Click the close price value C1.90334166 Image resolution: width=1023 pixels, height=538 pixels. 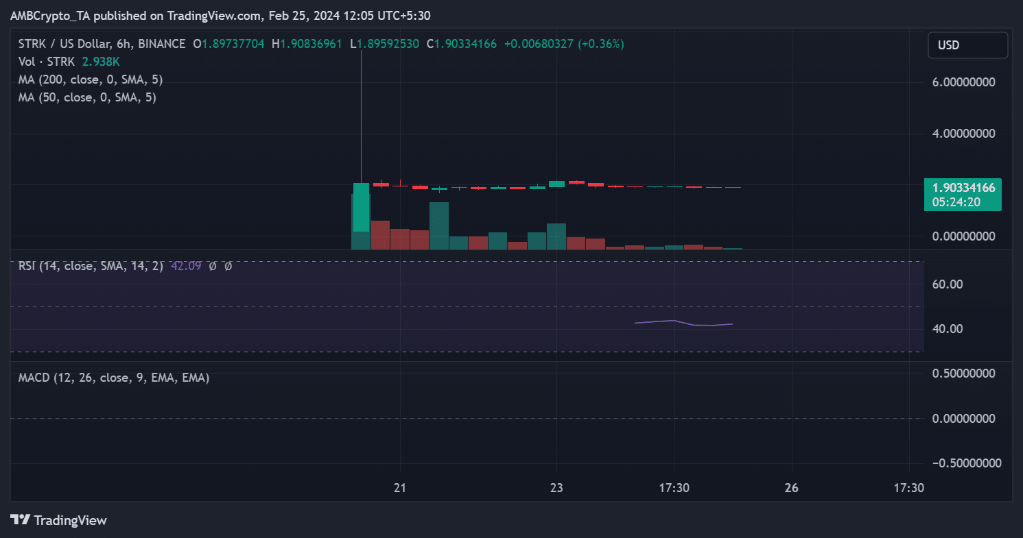coord(461,44)
